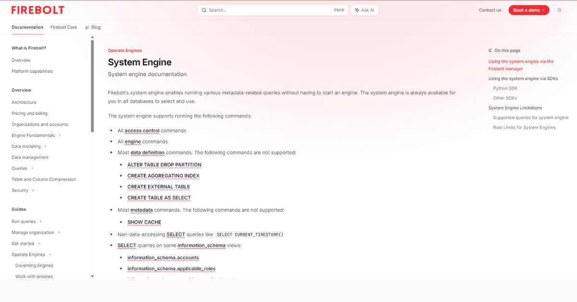Viewport: 577px width, 302px height.
Task: Click the Ask AI button
Action: click(x=364, y=10)
